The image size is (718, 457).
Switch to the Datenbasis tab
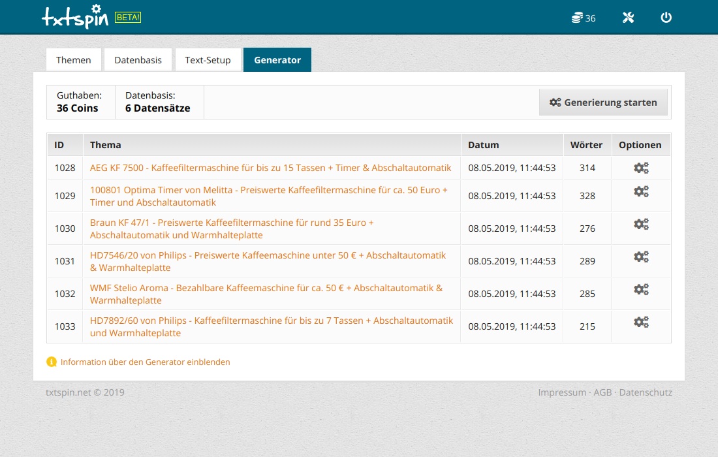click(138, 60)
